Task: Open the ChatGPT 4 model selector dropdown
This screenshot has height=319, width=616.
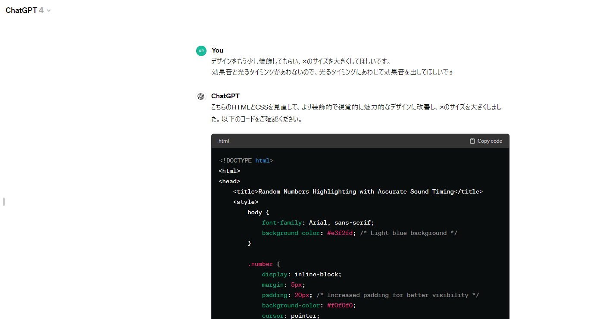Action: click(x=28, y=10)
